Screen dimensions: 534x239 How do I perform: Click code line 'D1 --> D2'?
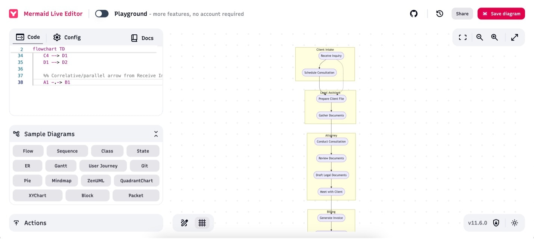55,62
